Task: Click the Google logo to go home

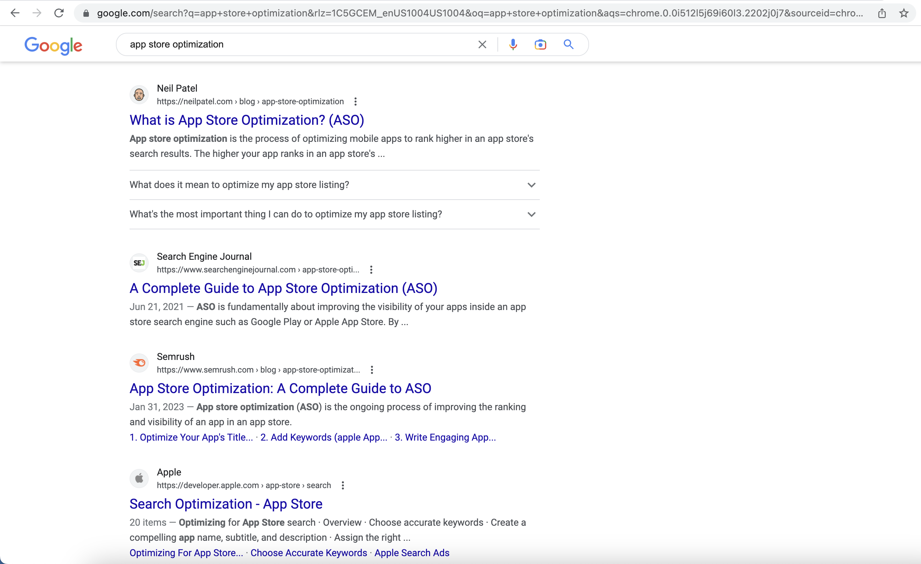Action: [53, 45]
